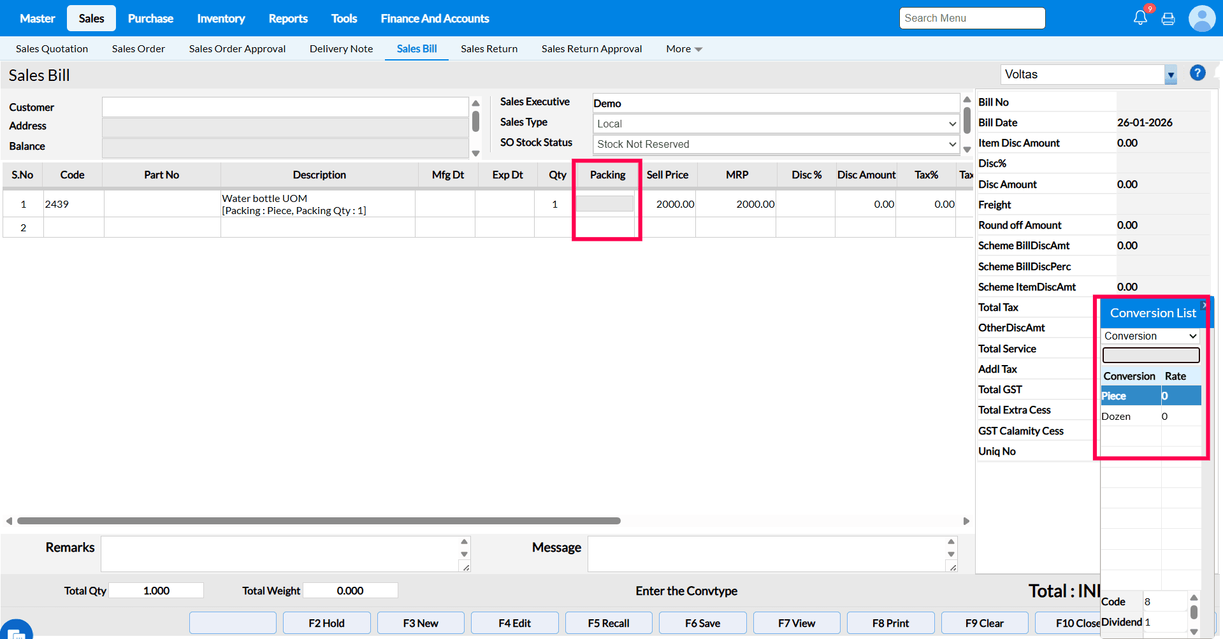
Task: Click the printer icon in header
Action: (1168, 18)
